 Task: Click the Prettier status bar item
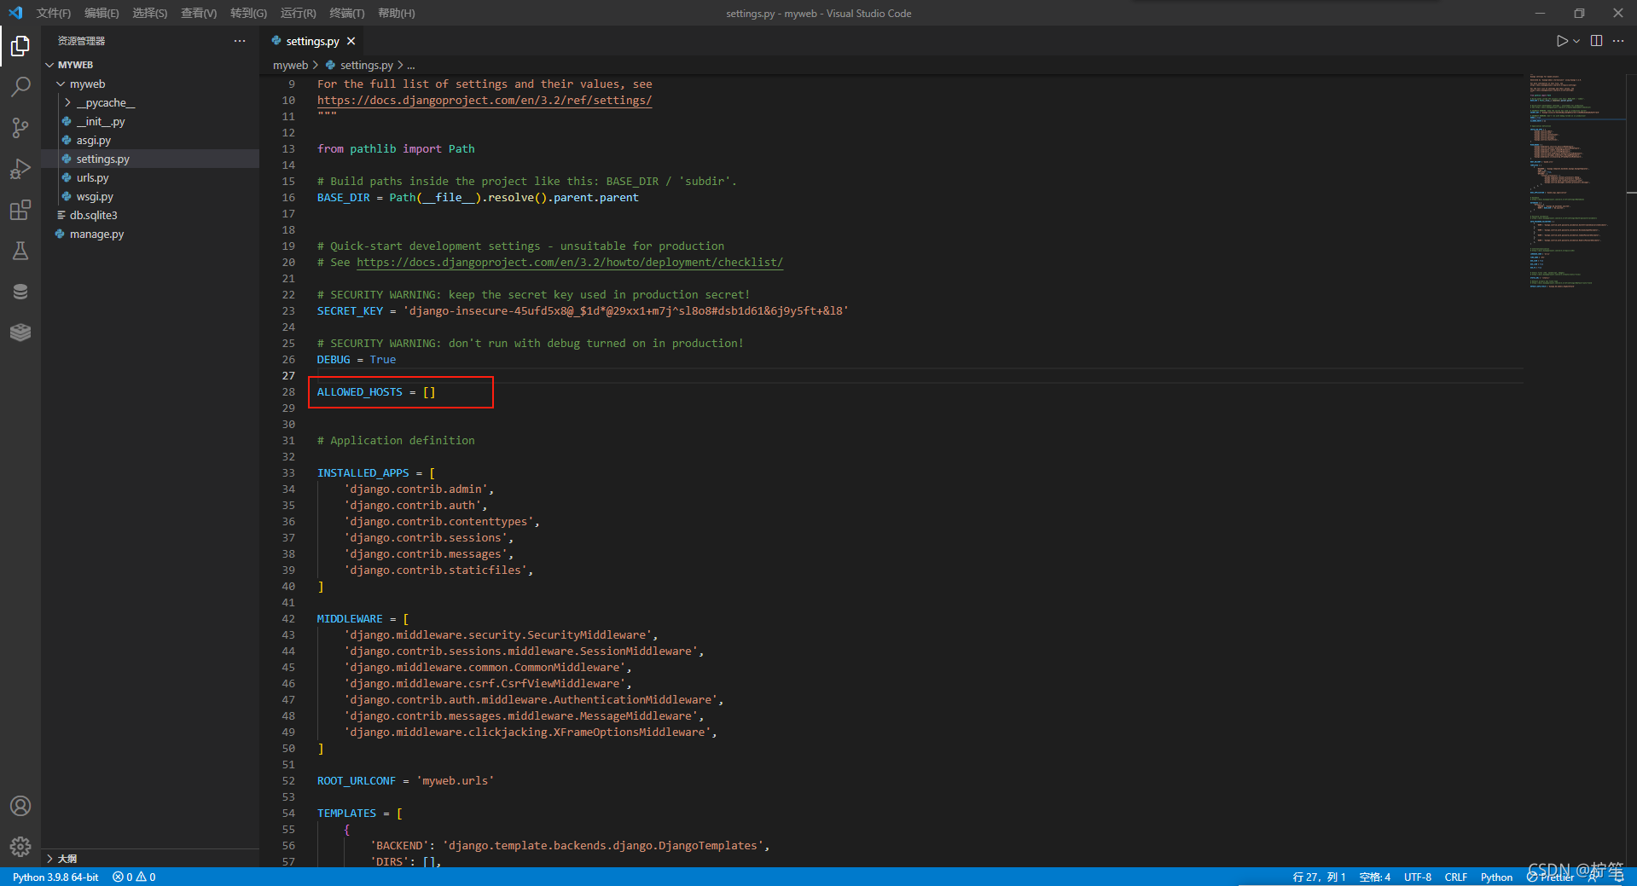point(1550,877)
